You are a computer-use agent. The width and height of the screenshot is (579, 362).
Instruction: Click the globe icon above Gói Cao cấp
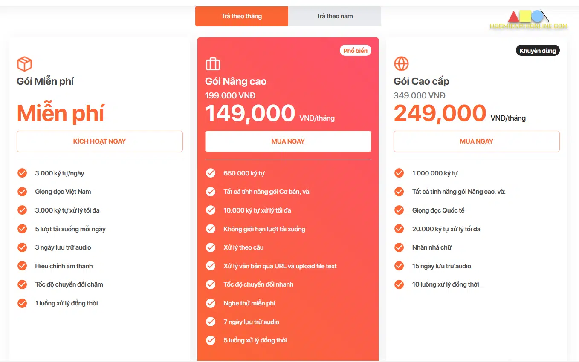tap(401, 64)
